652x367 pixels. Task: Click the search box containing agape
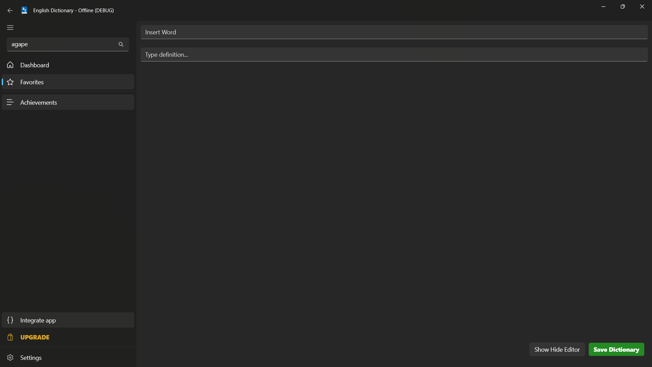tap(61, 45)
